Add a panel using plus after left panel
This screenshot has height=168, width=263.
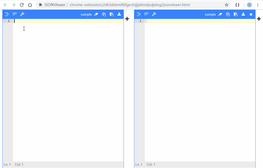pyautogui.click(x=127, y=19)
